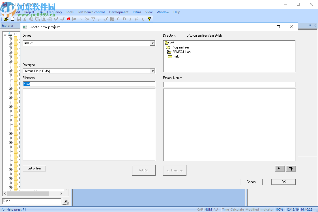318x212 pixels.
Task: Click the red VI toolbar icon
Action: click(68, 19)
